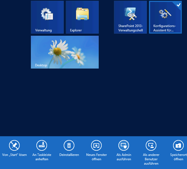
Task: Click the Konfigurations-Assistent tile icon
Action: coord(165,14)
